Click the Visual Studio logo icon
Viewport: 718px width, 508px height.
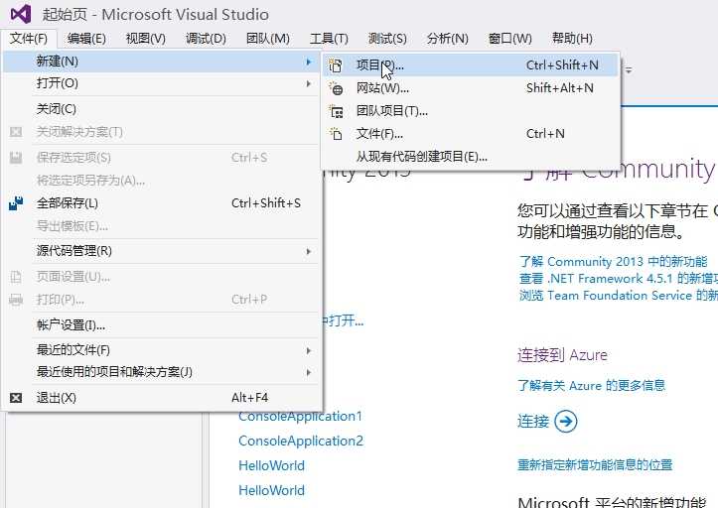(x=21, y=14)
